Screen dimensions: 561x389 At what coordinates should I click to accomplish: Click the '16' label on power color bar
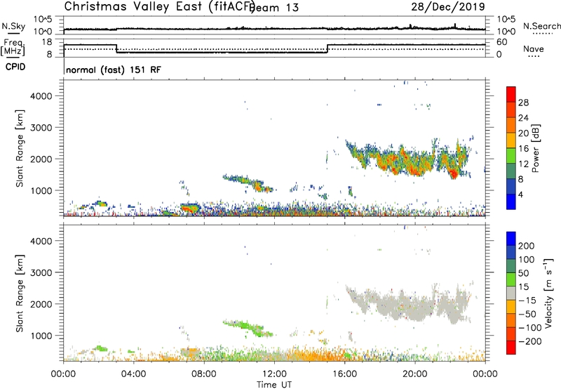tap(523, 149)
